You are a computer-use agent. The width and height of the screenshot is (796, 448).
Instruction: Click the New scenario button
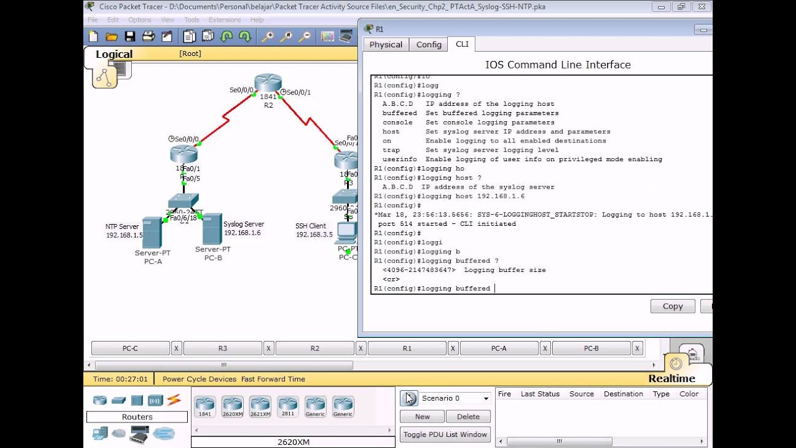(x=422, y=416)
